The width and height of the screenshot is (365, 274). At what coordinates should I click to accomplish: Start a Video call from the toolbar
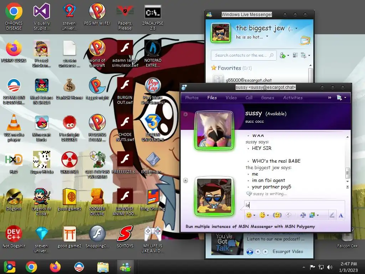click(x=231, y=98)
